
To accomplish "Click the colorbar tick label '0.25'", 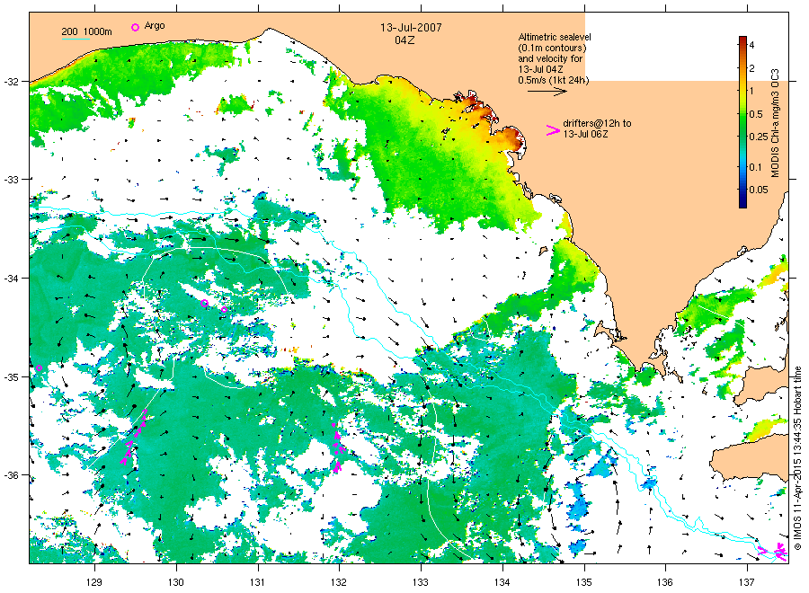I will 759,137.
